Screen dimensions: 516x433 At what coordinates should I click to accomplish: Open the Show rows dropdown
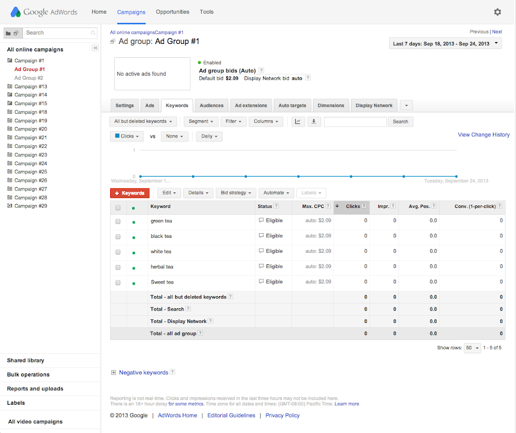coord(472,348)
